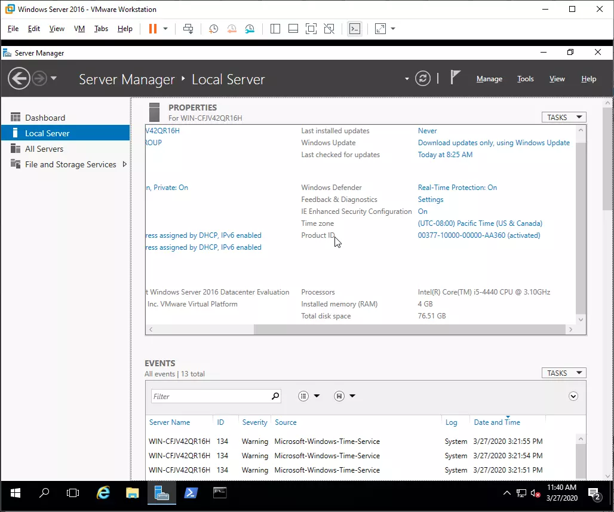Open the Tabs menu in VMware
This screenshot has height=512, width=614.
(x=101, y=29)
